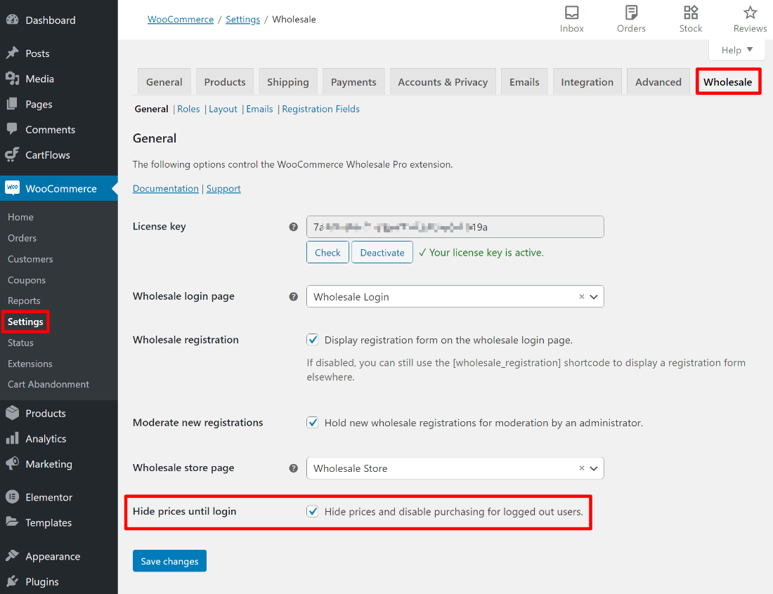
Task: Open Extensions in WooCommerce submenu
Action: click(30, 364)
